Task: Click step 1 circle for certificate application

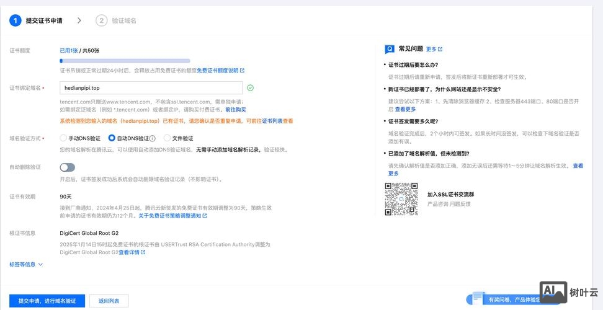Action: coord(15,20)
